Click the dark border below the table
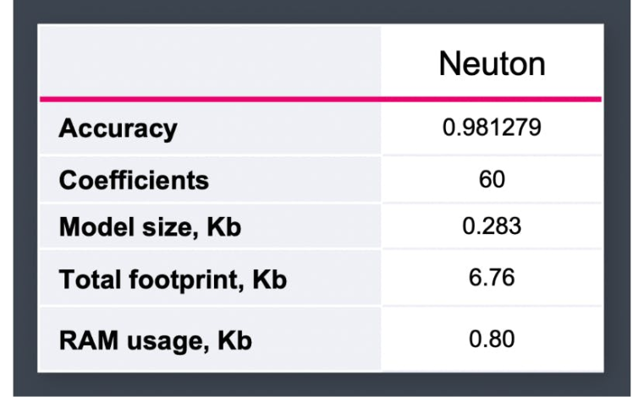 (x=316, y=387)
